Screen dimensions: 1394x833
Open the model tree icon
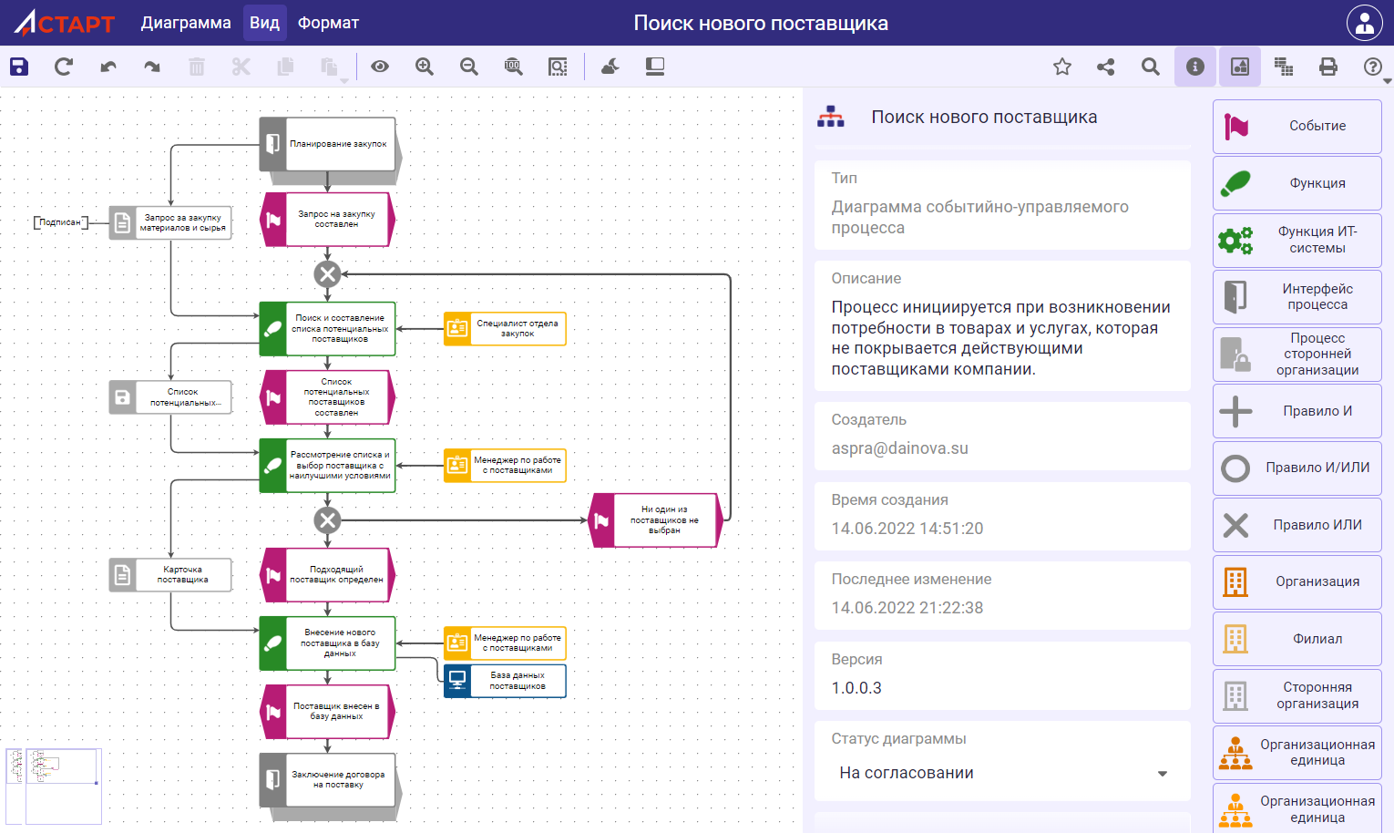[x=1284, y=67]
